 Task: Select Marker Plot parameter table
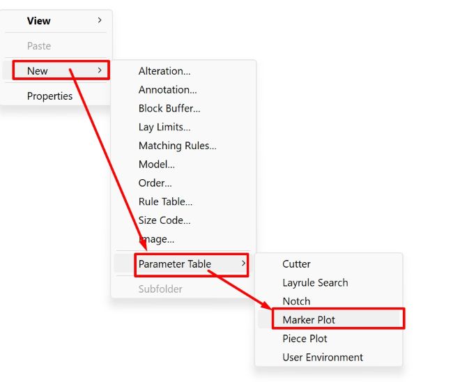click(x=309, y=320)
